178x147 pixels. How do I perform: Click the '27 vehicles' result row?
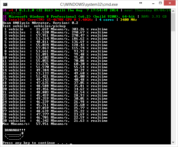pos(55,111)
